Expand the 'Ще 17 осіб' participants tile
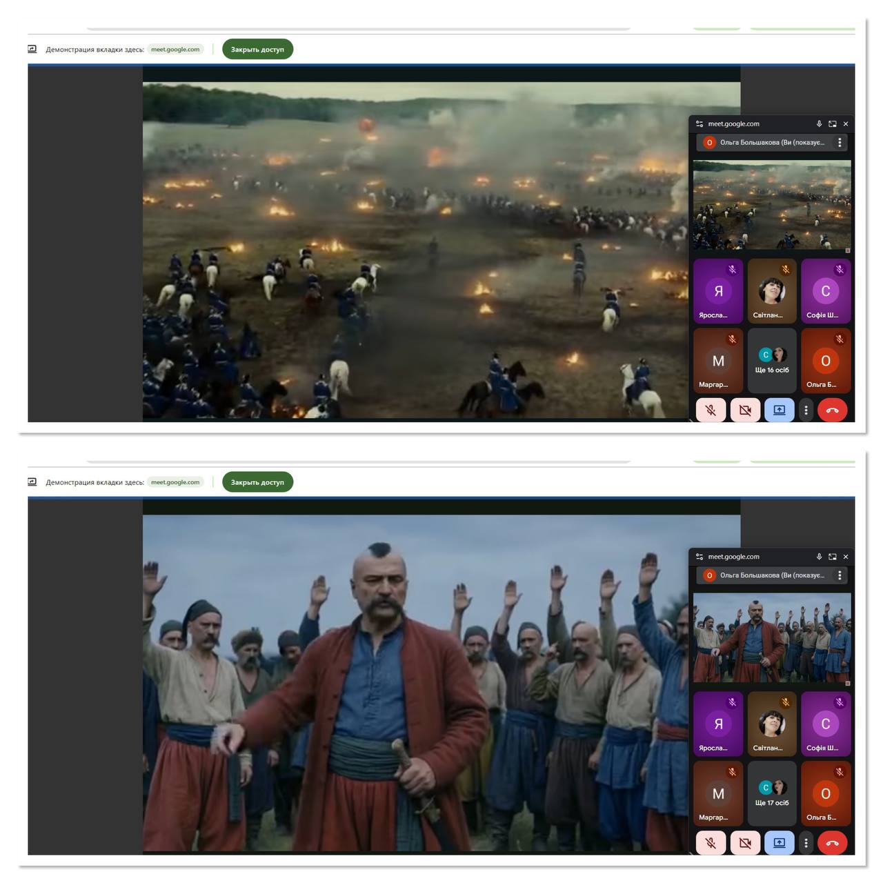 tap(772, 793)
